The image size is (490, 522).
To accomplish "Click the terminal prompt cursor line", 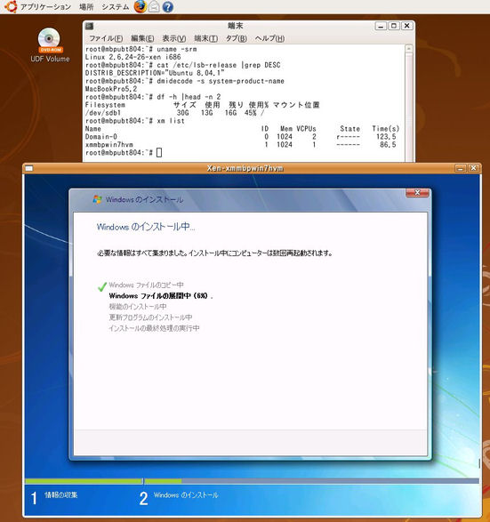I will click(x=124, y=153).
